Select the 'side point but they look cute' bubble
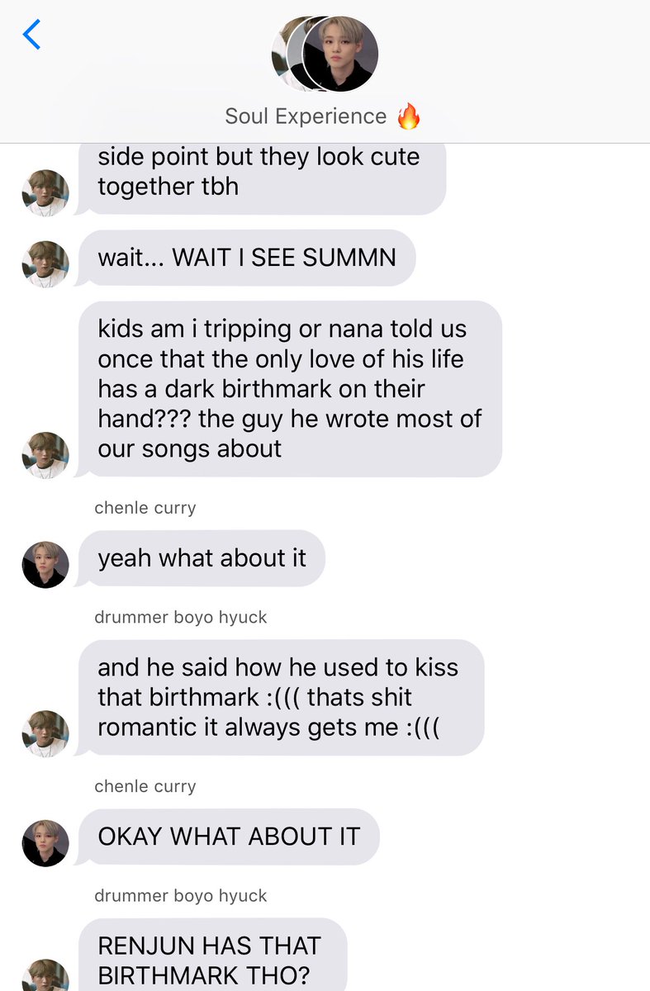 (x=263, y=176)
